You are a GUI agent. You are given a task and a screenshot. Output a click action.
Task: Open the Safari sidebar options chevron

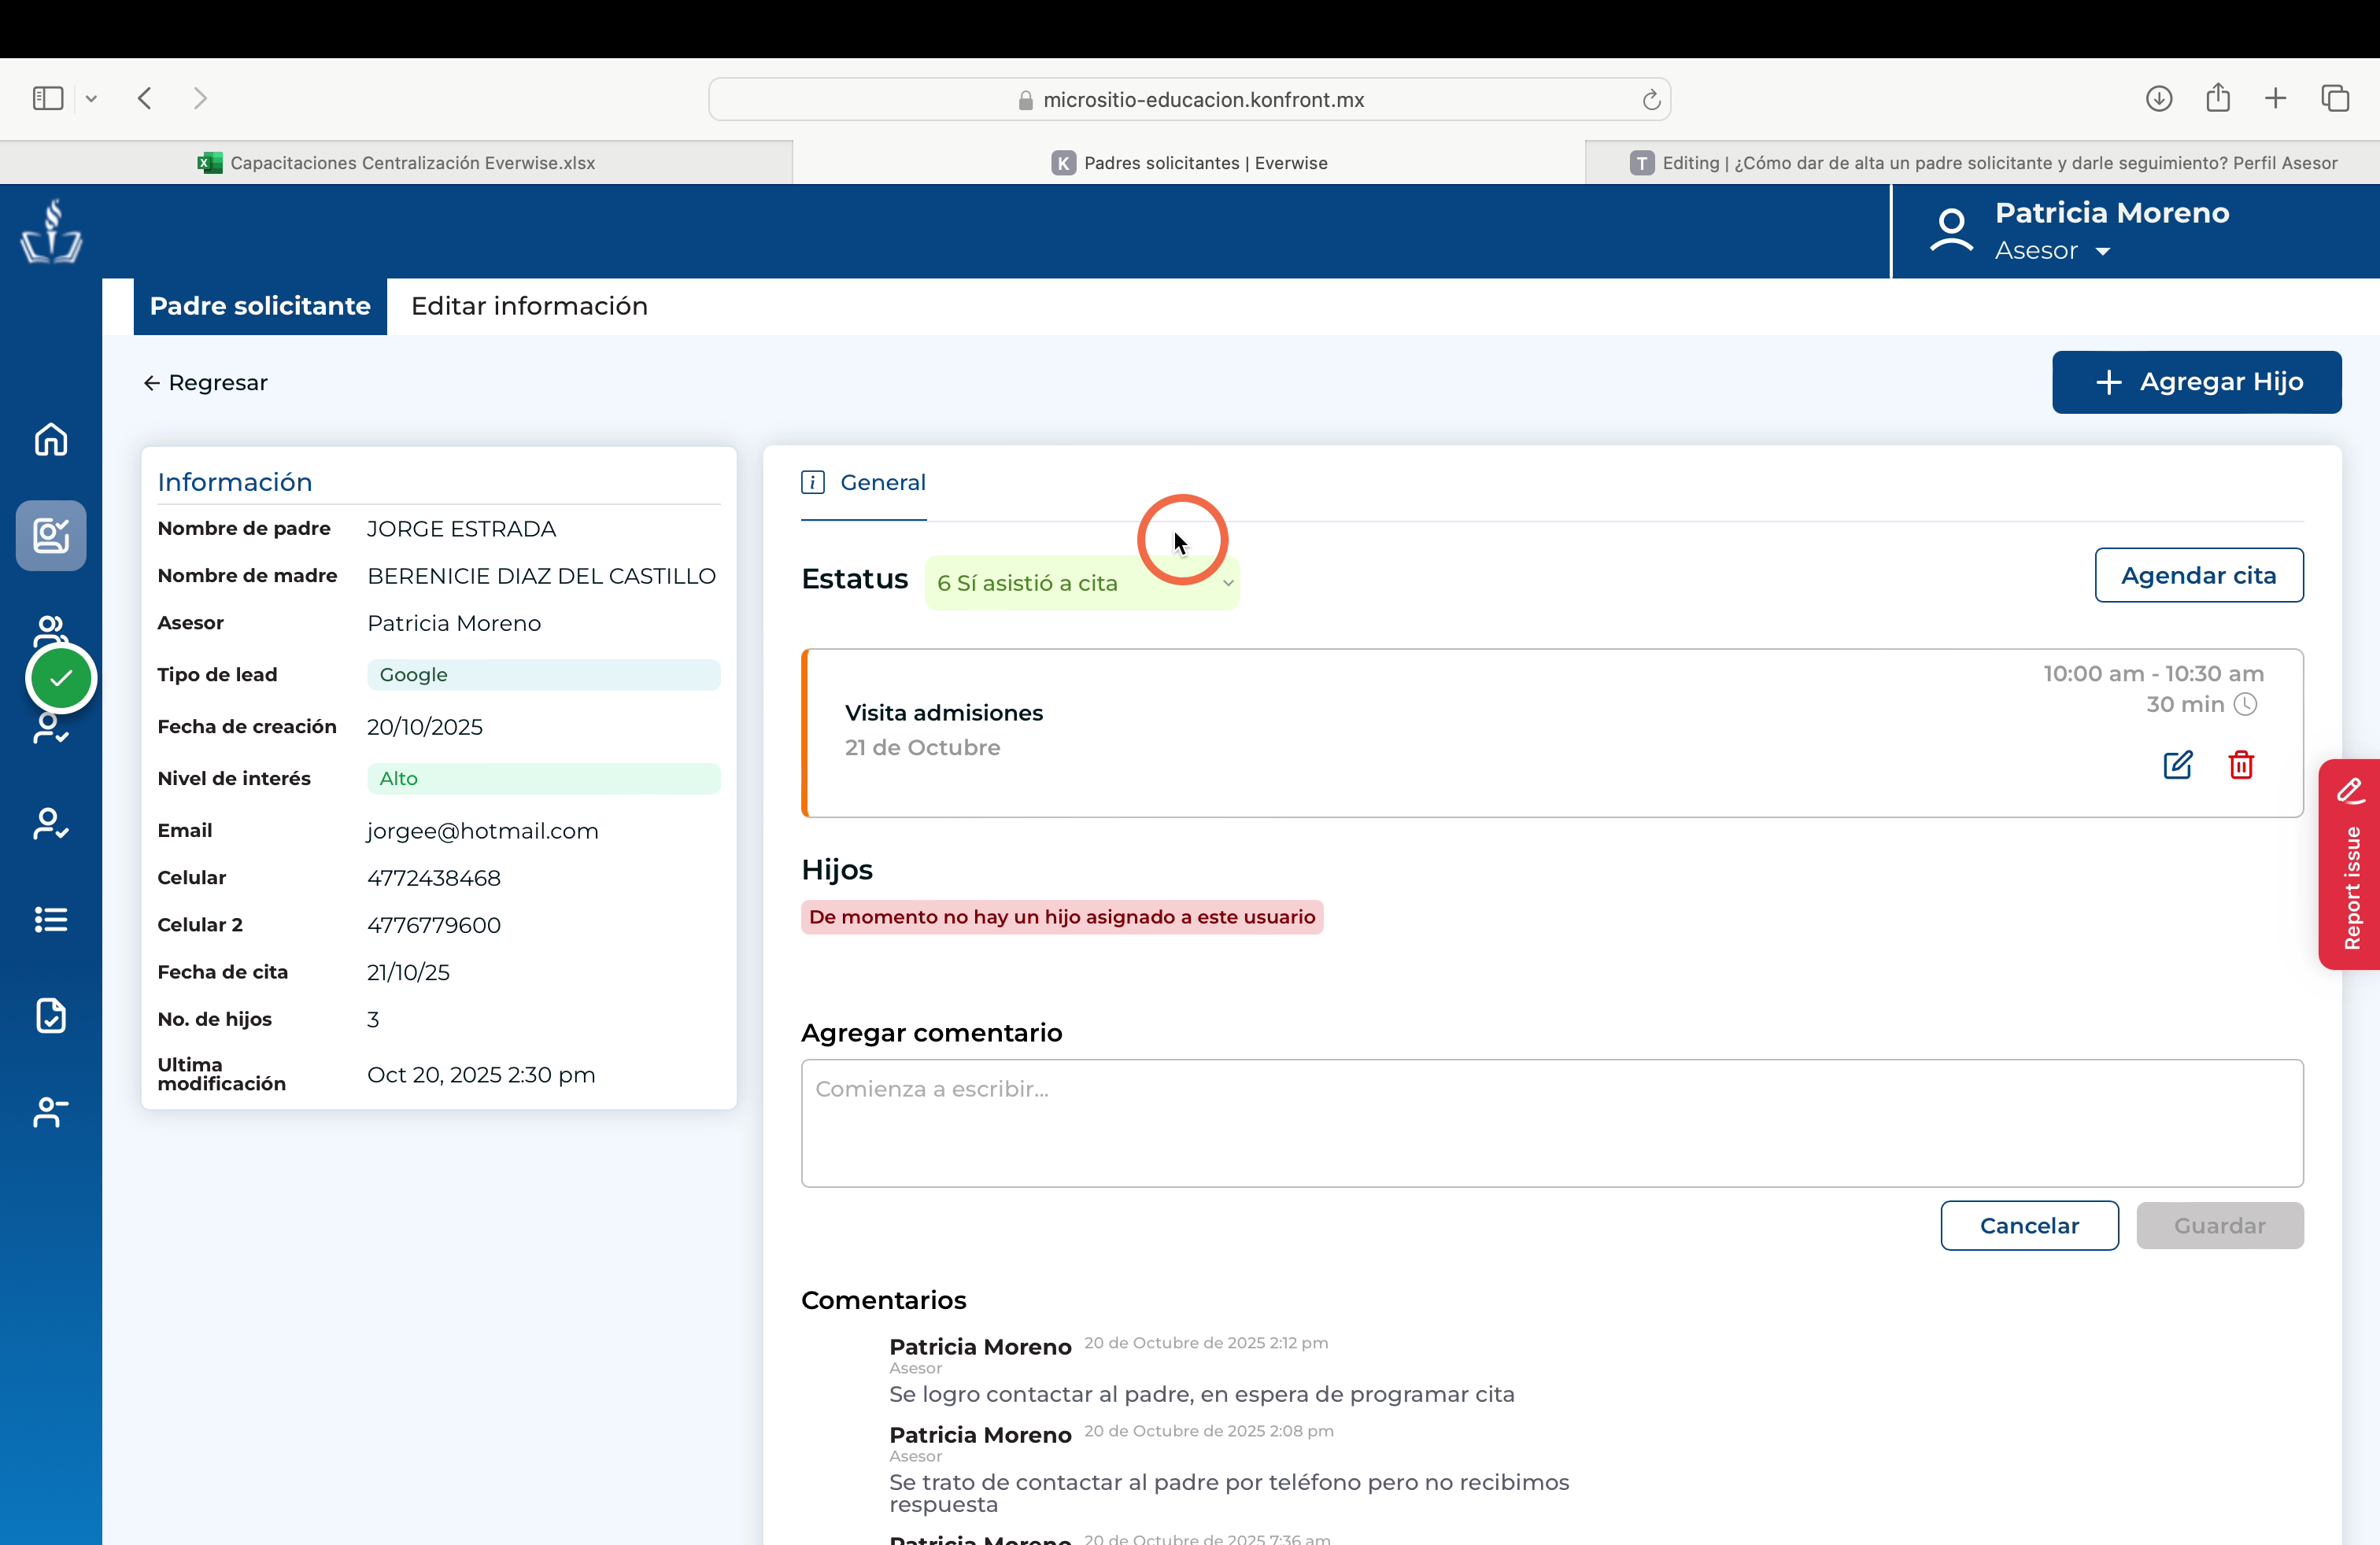pyautogui.click(x=91, y=98)
